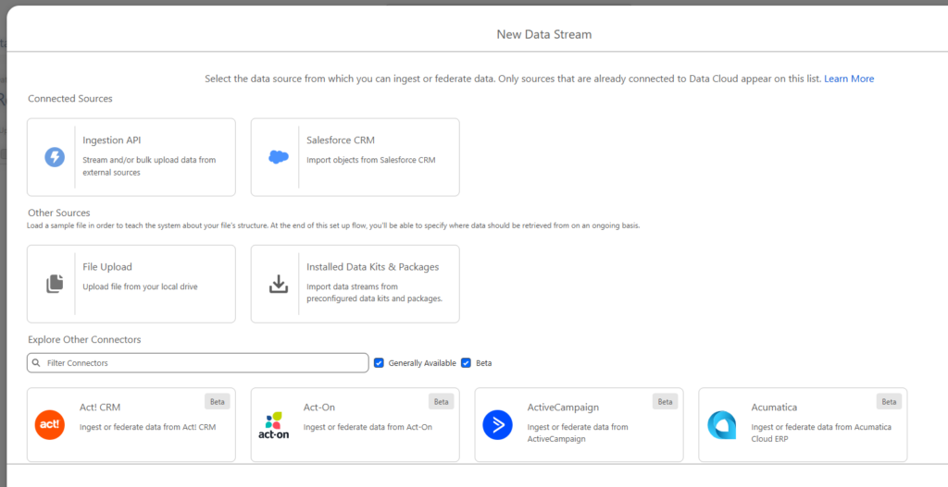Click the 'Connected Sources' heading
Image resolution: width=948 pixels, height=487 pixels.
pos(70,98)
